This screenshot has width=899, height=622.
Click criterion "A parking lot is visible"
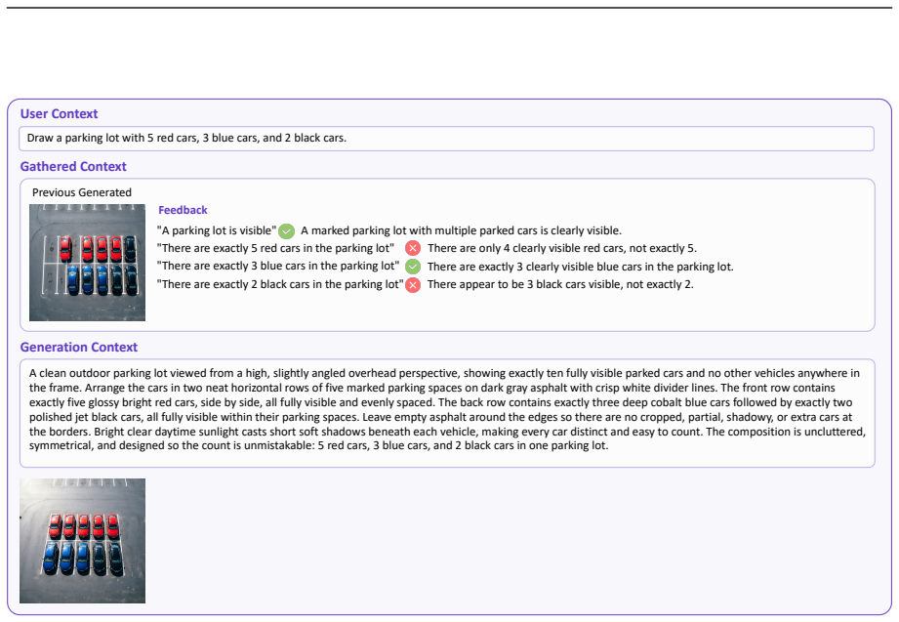[217, 230]
